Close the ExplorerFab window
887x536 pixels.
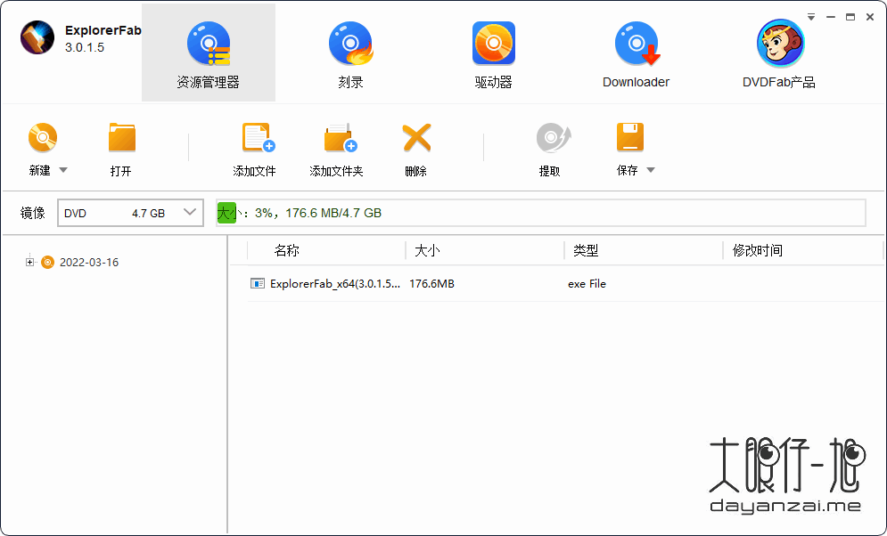click(x=870, y=17)
